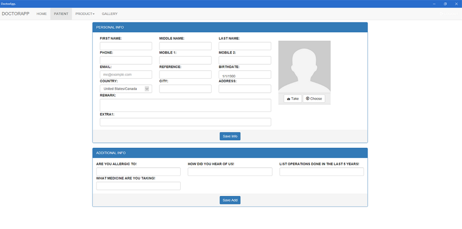Click the Email text box
This screenshot has height=229, width=462.
[x=125, y=75]
